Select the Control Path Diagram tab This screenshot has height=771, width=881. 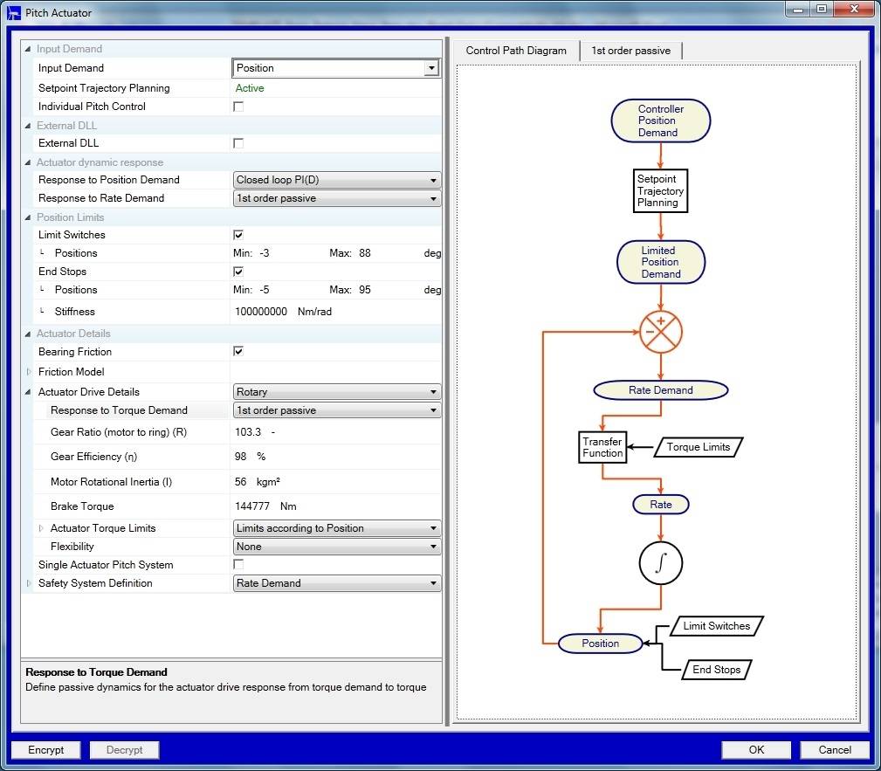coord(516,51)
